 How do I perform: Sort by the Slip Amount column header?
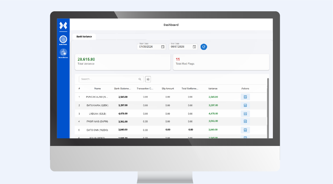pyautogui.click(x=168, y=89)
